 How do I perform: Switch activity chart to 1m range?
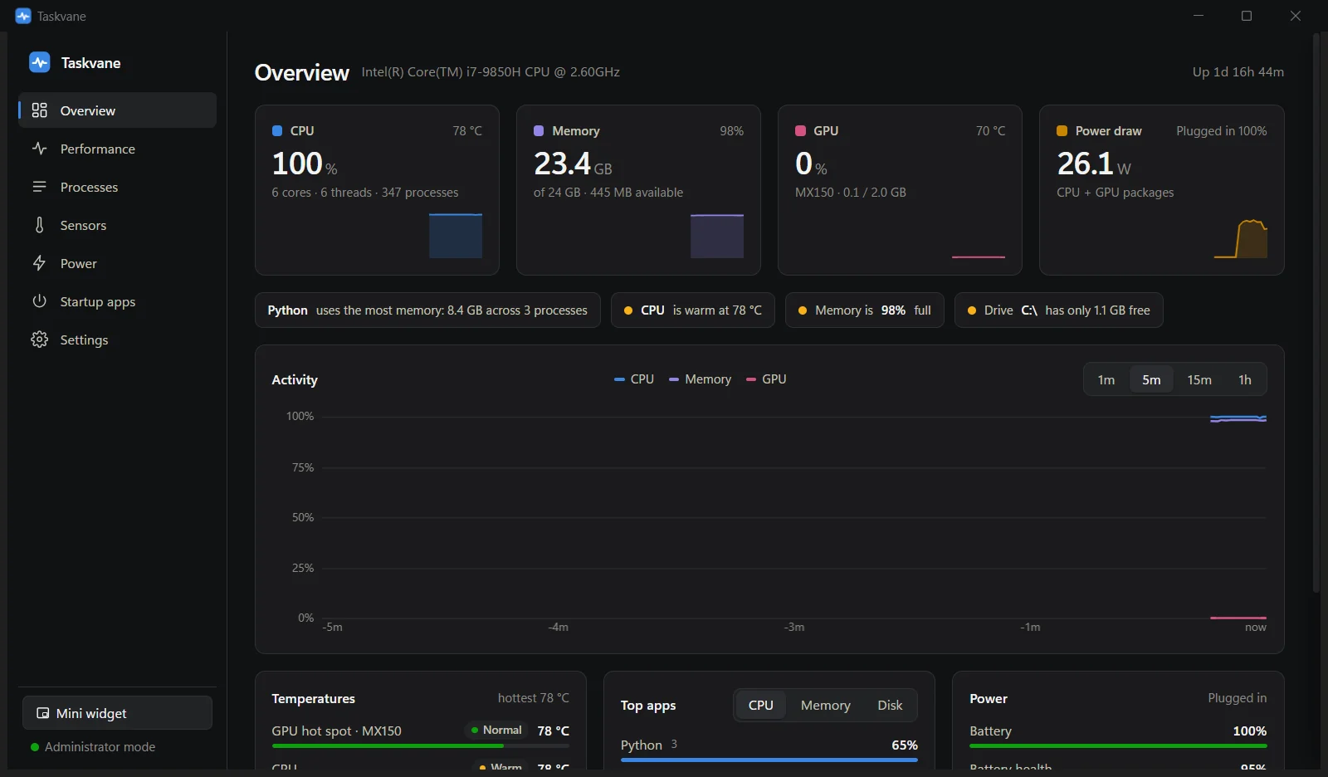coord(1106,379)
